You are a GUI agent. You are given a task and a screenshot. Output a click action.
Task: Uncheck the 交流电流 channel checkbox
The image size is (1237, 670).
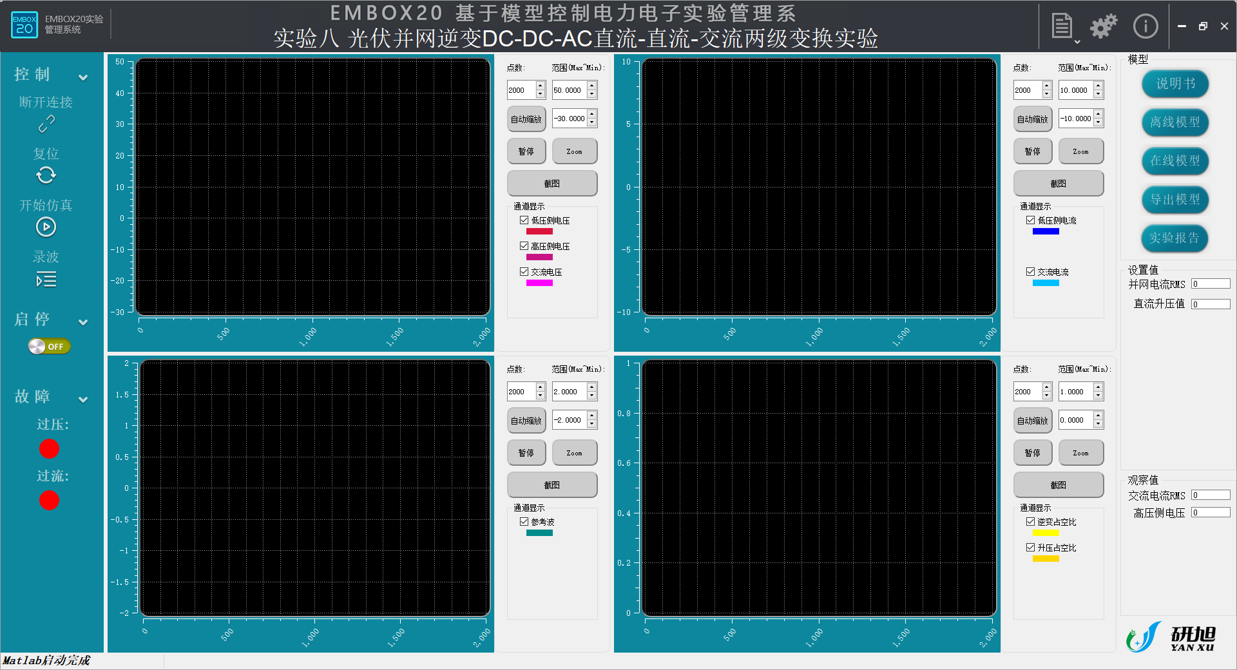(x=1030, y=272)
